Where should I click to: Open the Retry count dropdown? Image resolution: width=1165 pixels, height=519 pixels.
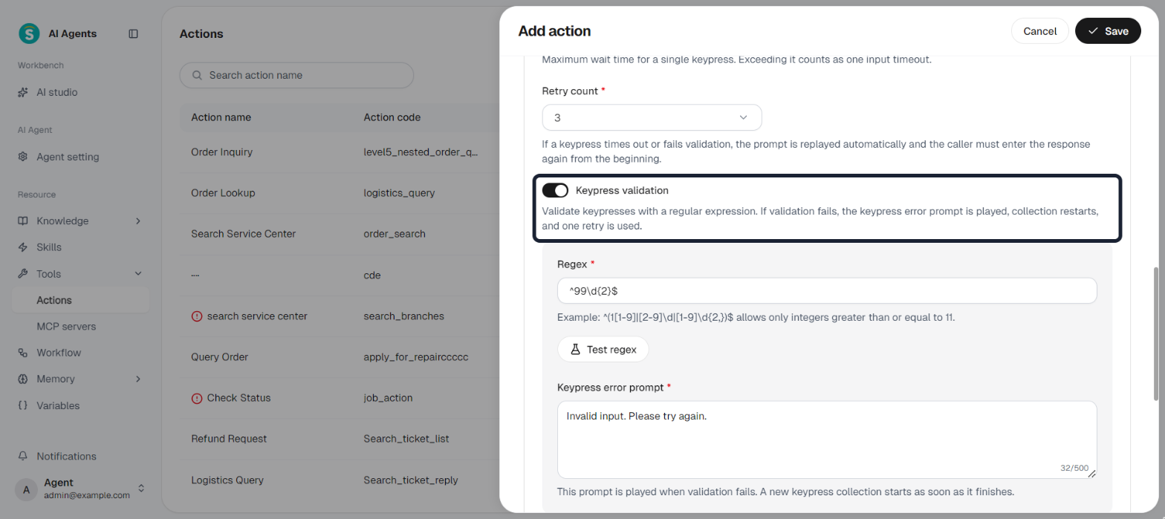[x=652, y=117]
